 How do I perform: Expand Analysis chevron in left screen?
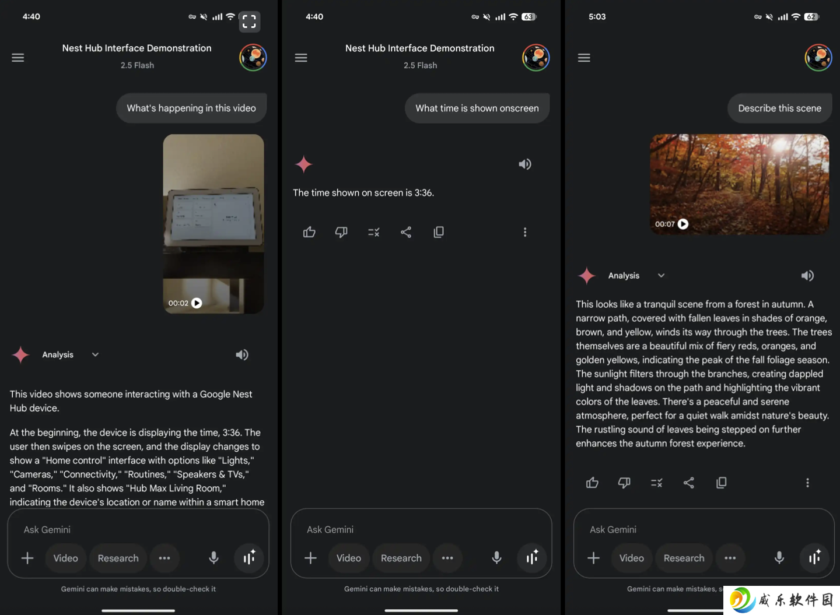[x=95, y=354]
